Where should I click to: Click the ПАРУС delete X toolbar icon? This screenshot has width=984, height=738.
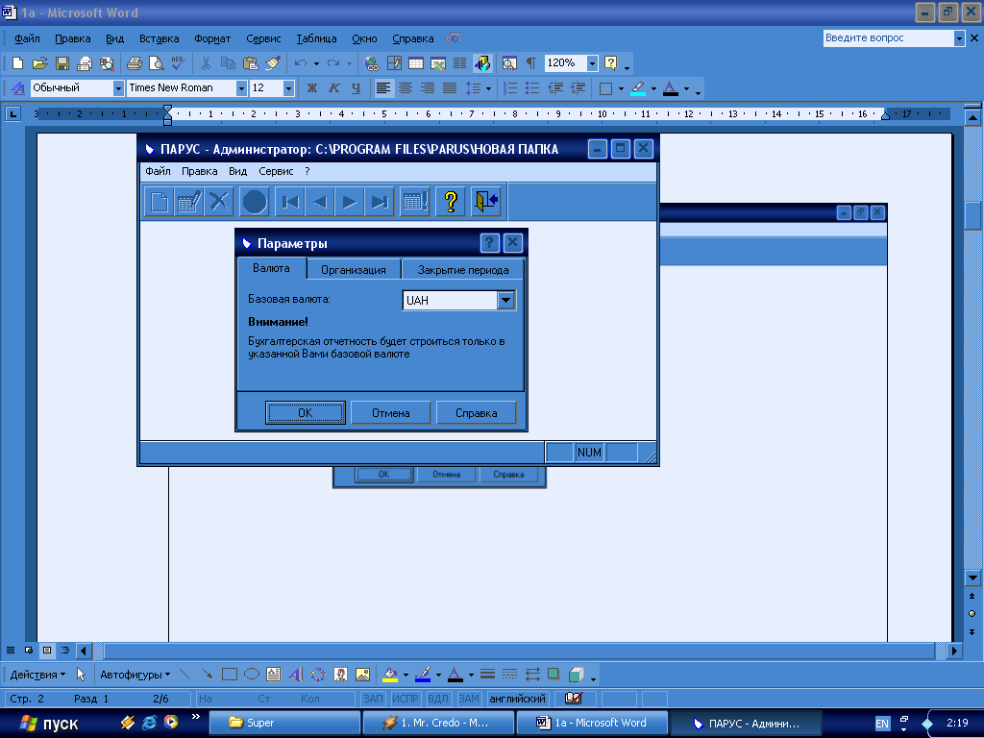click(x=219, y=202)
